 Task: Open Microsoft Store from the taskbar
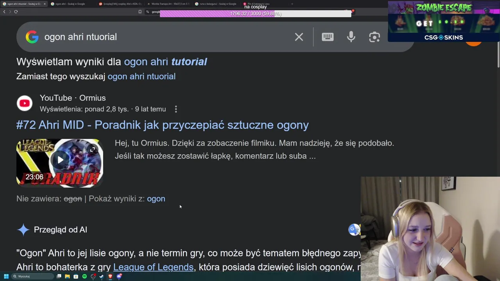[76, 276]
